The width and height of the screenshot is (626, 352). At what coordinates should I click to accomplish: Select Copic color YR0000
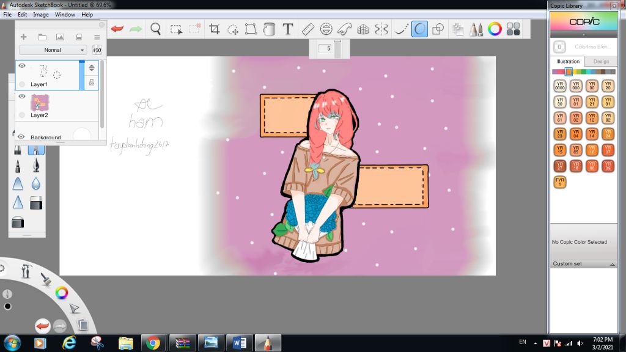click(560, 86)
